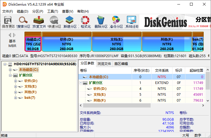Click the EXTEND file system cell

point(162,83)
